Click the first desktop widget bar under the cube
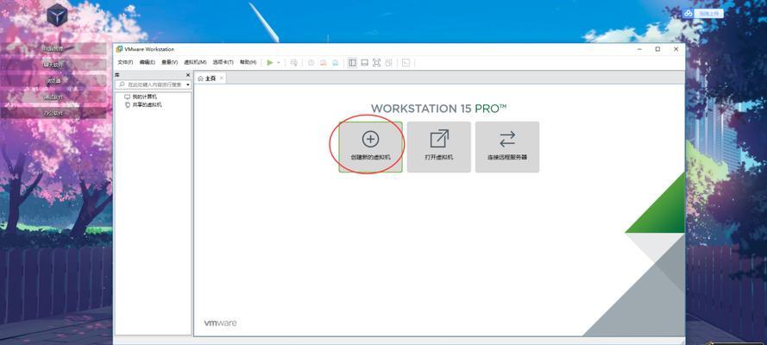Image resolution: width=767 pixels, height=345 pixels. tap(53, 48)
